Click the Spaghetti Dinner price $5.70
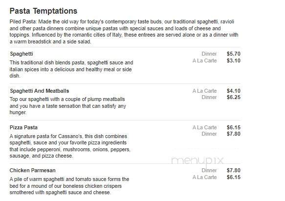The height and width of the screenshot is (201, 285). click(x=234, y=54)
